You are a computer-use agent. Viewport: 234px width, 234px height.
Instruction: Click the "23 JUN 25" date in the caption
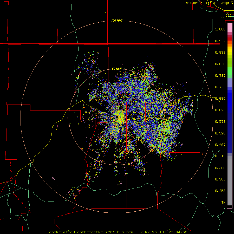(x=162, y=232)
